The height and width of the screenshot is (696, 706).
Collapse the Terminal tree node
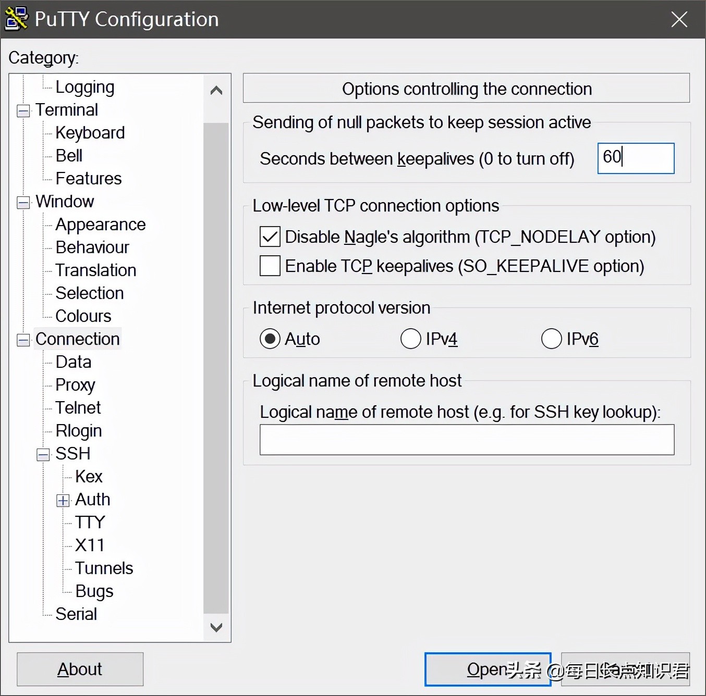point(23,111)
